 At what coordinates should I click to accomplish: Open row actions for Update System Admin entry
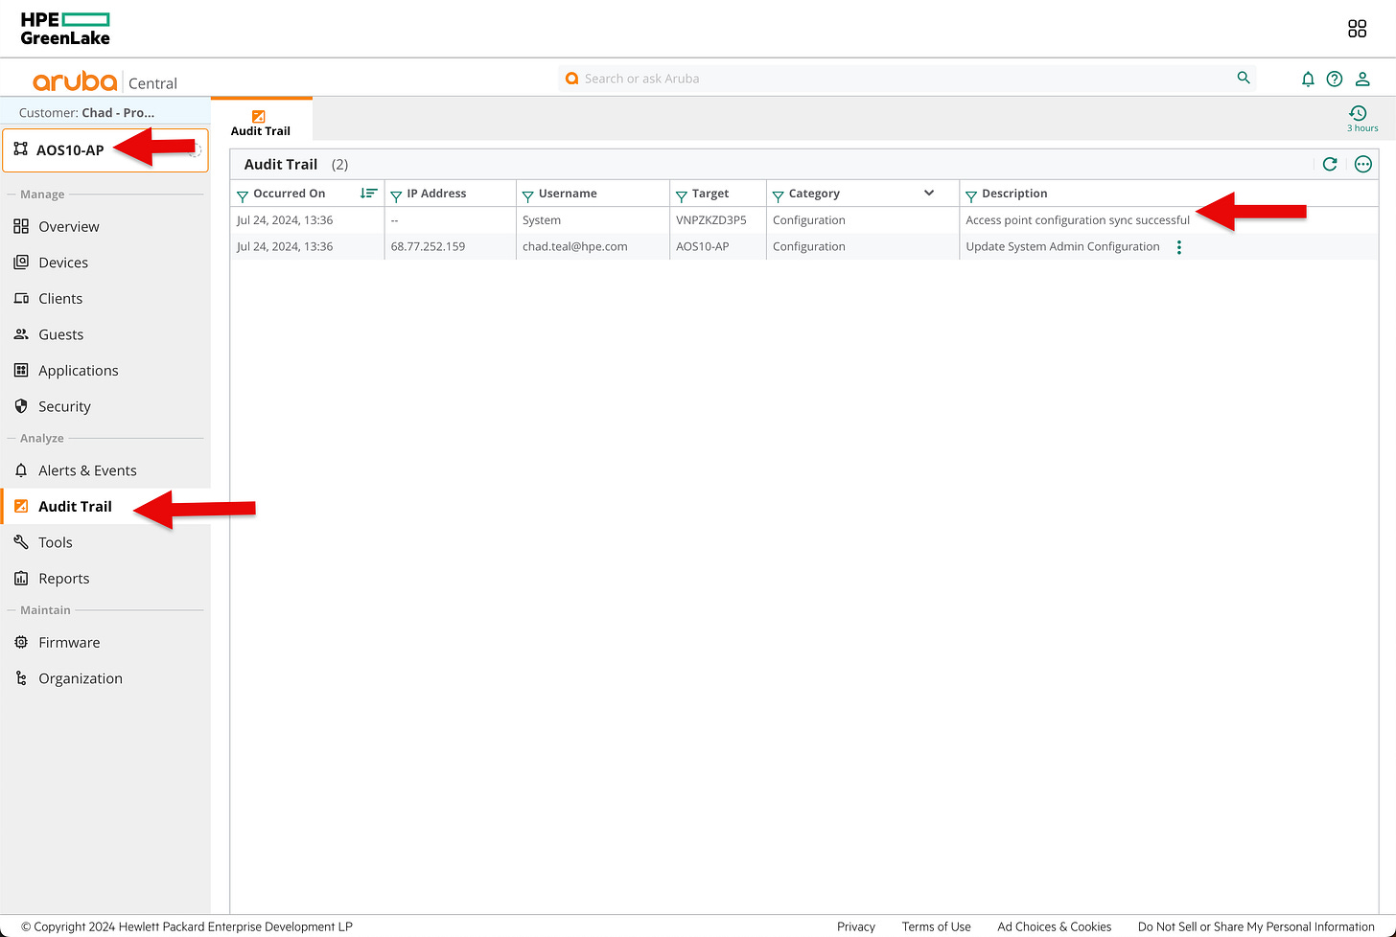[x=1178, y=246]
